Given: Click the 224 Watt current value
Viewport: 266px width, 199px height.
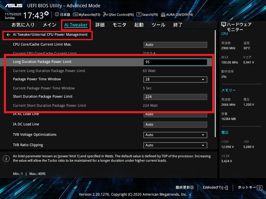Looking at the screenshot, I should (150, 106).
